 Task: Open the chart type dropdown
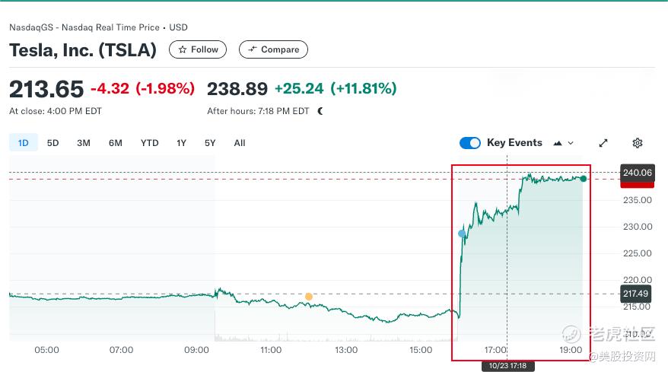tap(564, 143)
